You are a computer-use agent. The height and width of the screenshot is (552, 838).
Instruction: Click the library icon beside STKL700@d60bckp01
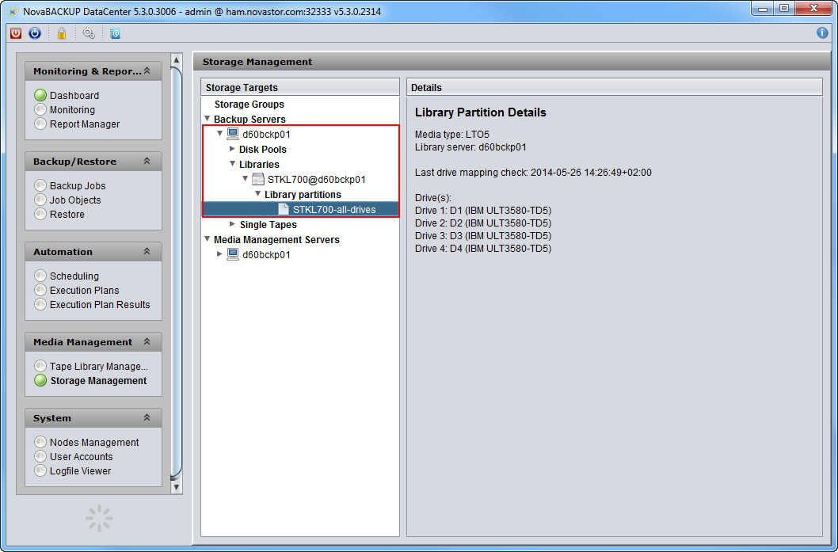pyautogui.click(x=257, y=179)
